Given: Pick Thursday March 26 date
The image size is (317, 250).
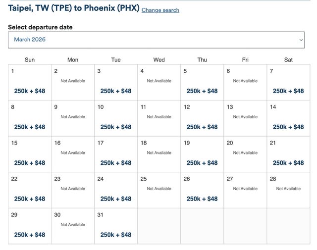Looking at the screenshot, I should tap(202, 199).
